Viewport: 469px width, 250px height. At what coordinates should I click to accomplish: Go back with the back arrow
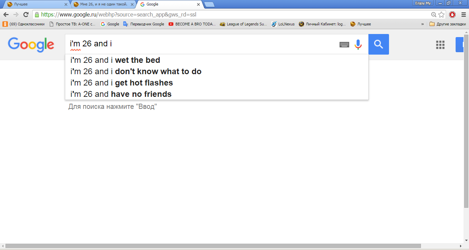click(6, 15)
